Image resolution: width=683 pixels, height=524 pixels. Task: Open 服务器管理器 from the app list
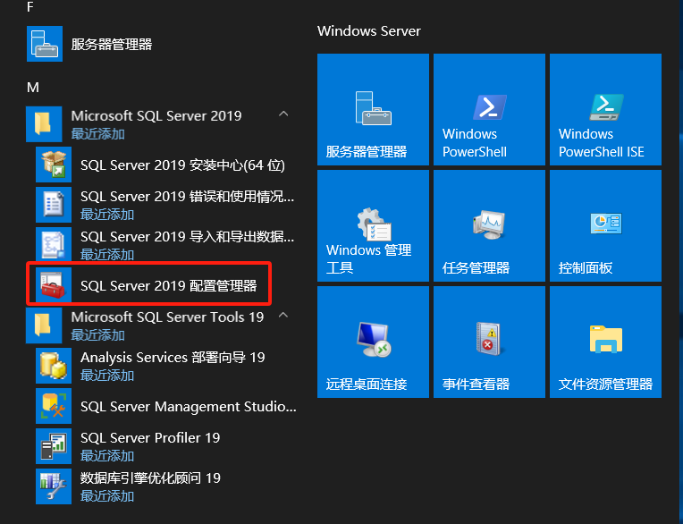112,44
